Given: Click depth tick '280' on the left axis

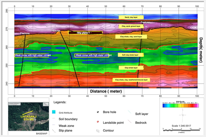Looking at the screenshot, I should [7, 11].
